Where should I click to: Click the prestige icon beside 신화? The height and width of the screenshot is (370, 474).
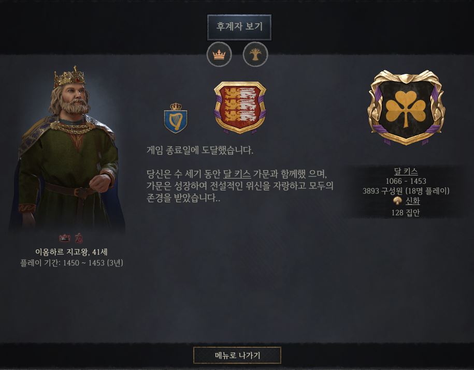[x=397, y=201]
